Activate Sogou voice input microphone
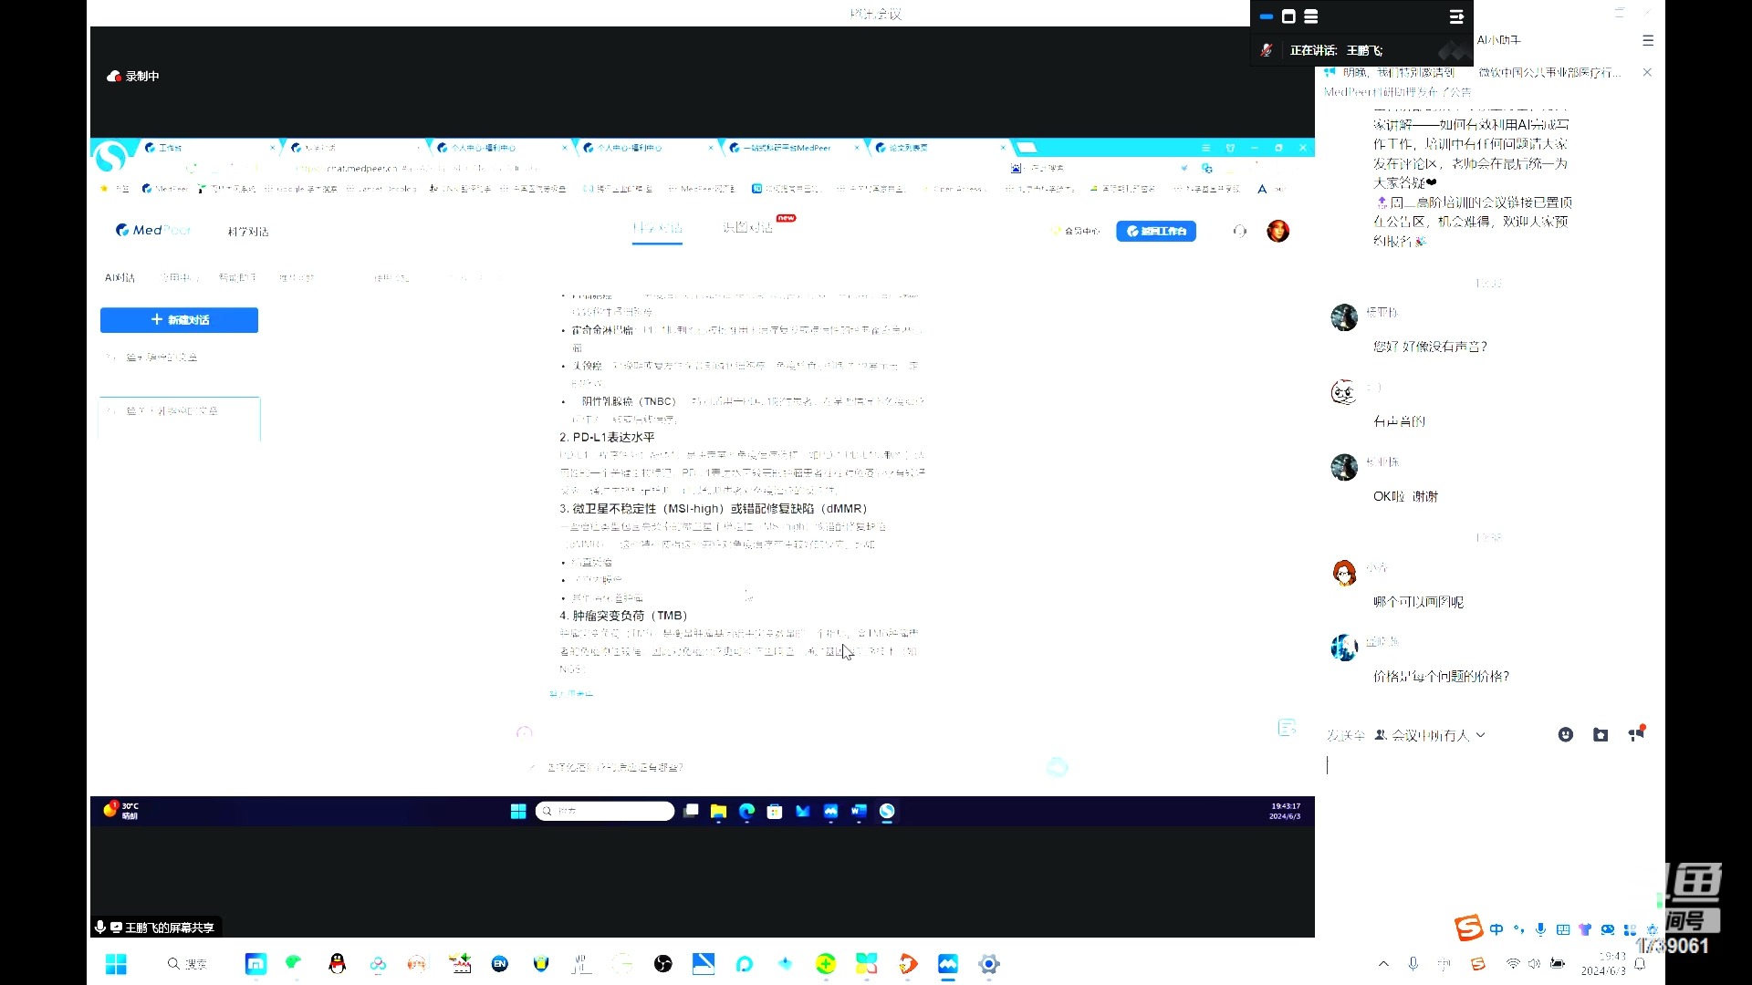Screen dimensions: 1752x985 (1540, 929)
